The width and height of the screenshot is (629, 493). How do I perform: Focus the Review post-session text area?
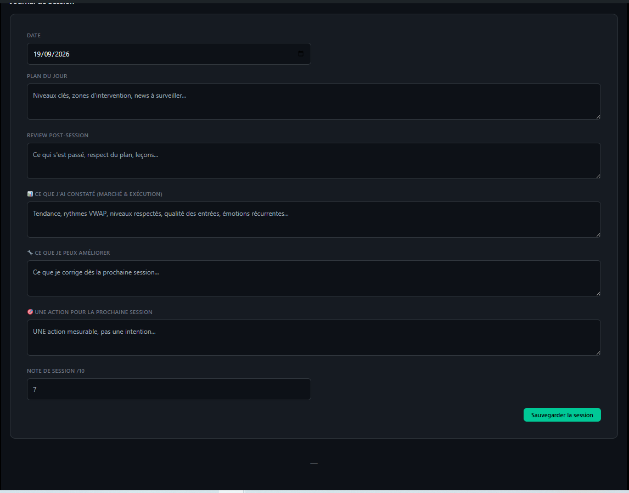(314, 161)
